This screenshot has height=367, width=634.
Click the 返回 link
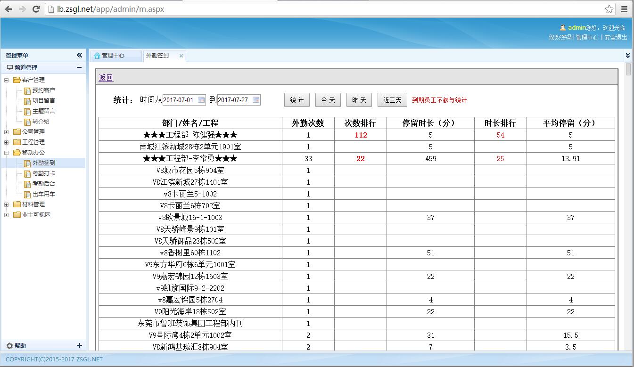tap(106, 78)
